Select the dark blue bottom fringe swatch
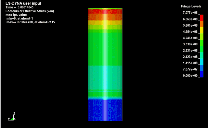208x128 pixels. [x=201, y=74]
